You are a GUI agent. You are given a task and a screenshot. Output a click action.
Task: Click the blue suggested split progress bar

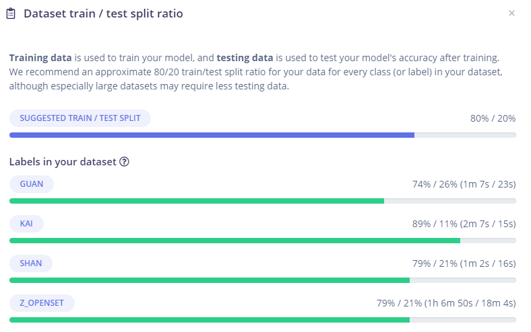(212, 135)
